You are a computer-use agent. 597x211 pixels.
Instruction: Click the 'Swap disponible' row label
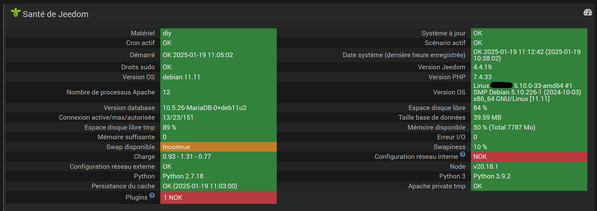pos(130,147)
